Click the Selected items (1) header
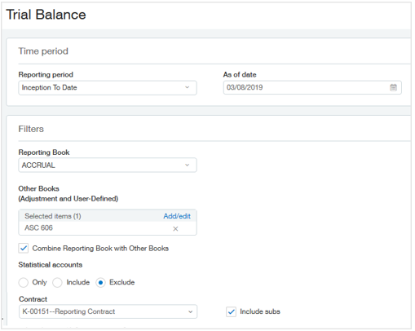This screenshot has height=331, width=415. 53,216
